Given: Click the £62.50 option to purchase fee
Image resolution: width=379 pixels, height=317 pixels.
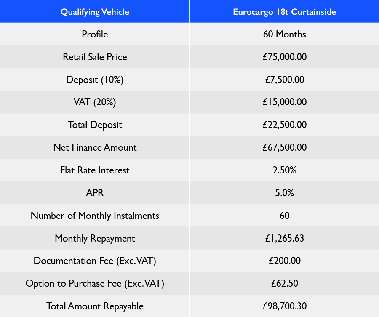Looking at the screenshot, I should [x=284, y=284].
